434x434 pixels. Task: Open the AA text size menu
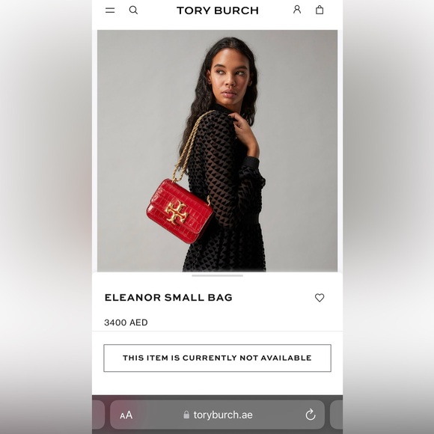[126, 415]
